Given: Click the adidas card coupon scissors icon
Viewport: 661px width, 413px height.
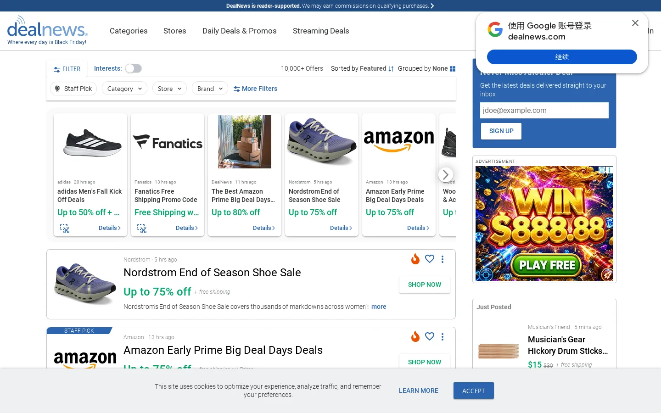Looking at the screenshot, I should pyautogui.click(x=65, y=228).
